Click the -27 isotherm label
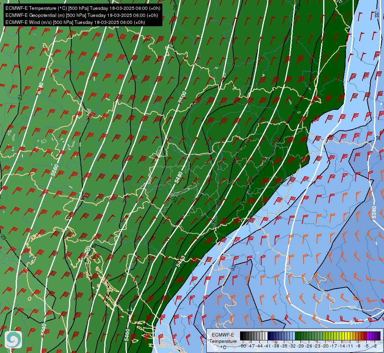The image size is (384, 353). click(175, 200)
